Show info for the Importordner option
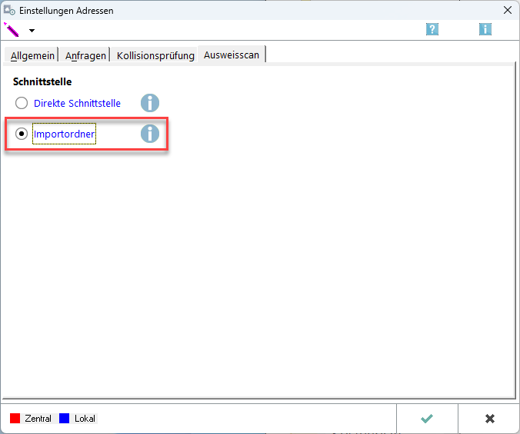This screenshot has height=434, width=520. [x=149, y=134]
